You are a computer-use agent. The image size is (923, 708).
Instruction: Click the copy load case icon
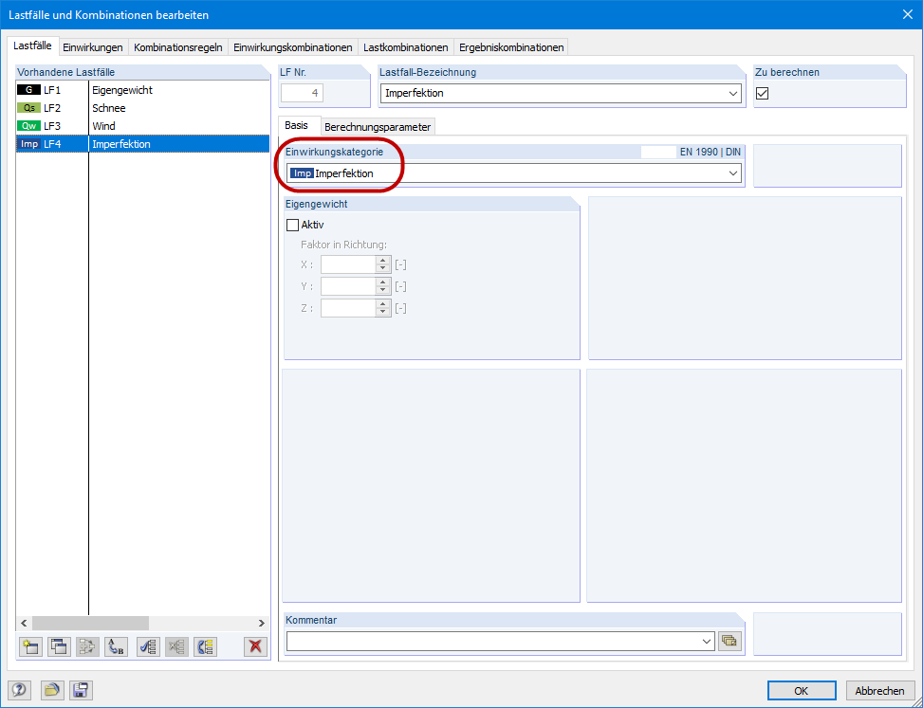(x=59, y=646)
